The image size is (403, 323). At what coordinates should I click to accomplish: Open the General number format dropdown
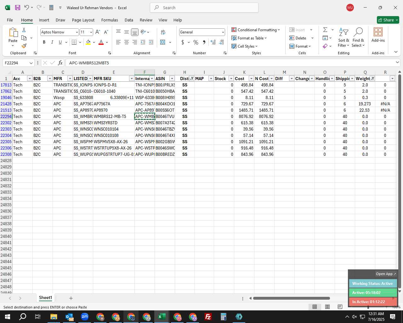pos(223,32)
